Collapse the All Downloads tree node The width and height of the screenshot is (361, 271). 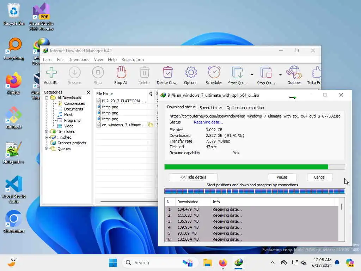tap(47, 98)
